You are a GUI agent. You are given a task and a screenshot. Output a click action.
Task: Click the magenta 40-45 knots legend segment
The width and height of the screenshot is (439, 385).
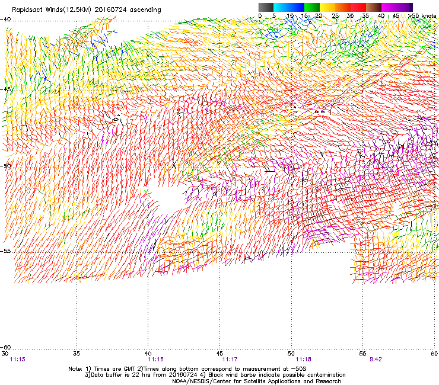click(389, 7)
